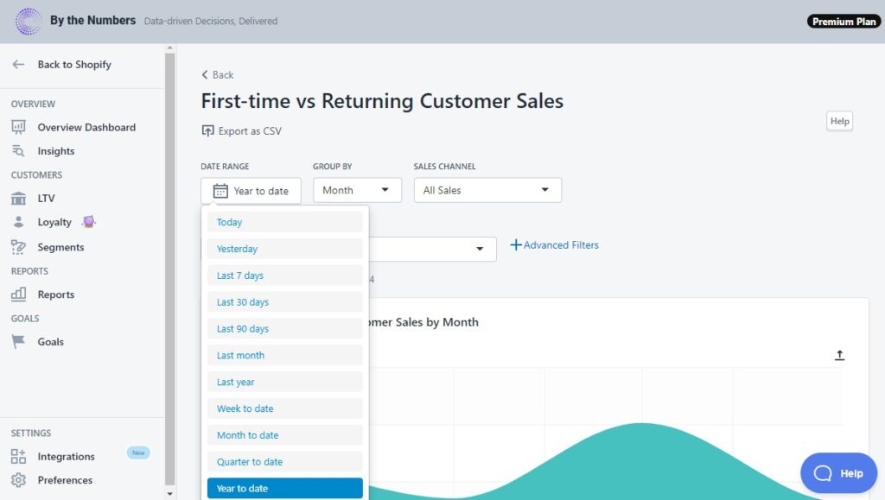Open the blue Help chat widget
This screenshot has width=885, height=500.
click(838, 473)
